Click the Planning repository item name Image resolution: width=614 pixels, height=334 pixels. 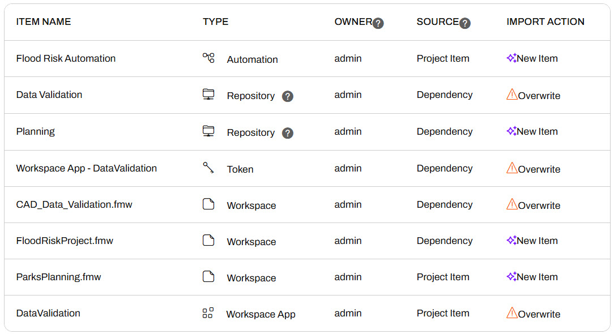[x=36, y=131]
